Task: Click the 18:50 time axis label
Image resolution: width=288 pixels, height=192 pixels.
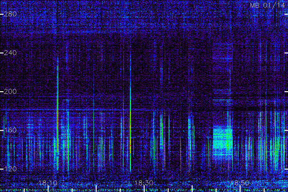Action: pos(240,183)
